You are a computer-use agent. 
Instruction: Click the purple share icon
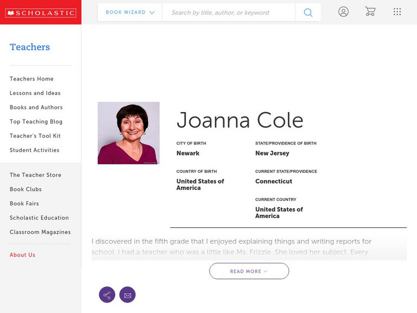point(107,294)
